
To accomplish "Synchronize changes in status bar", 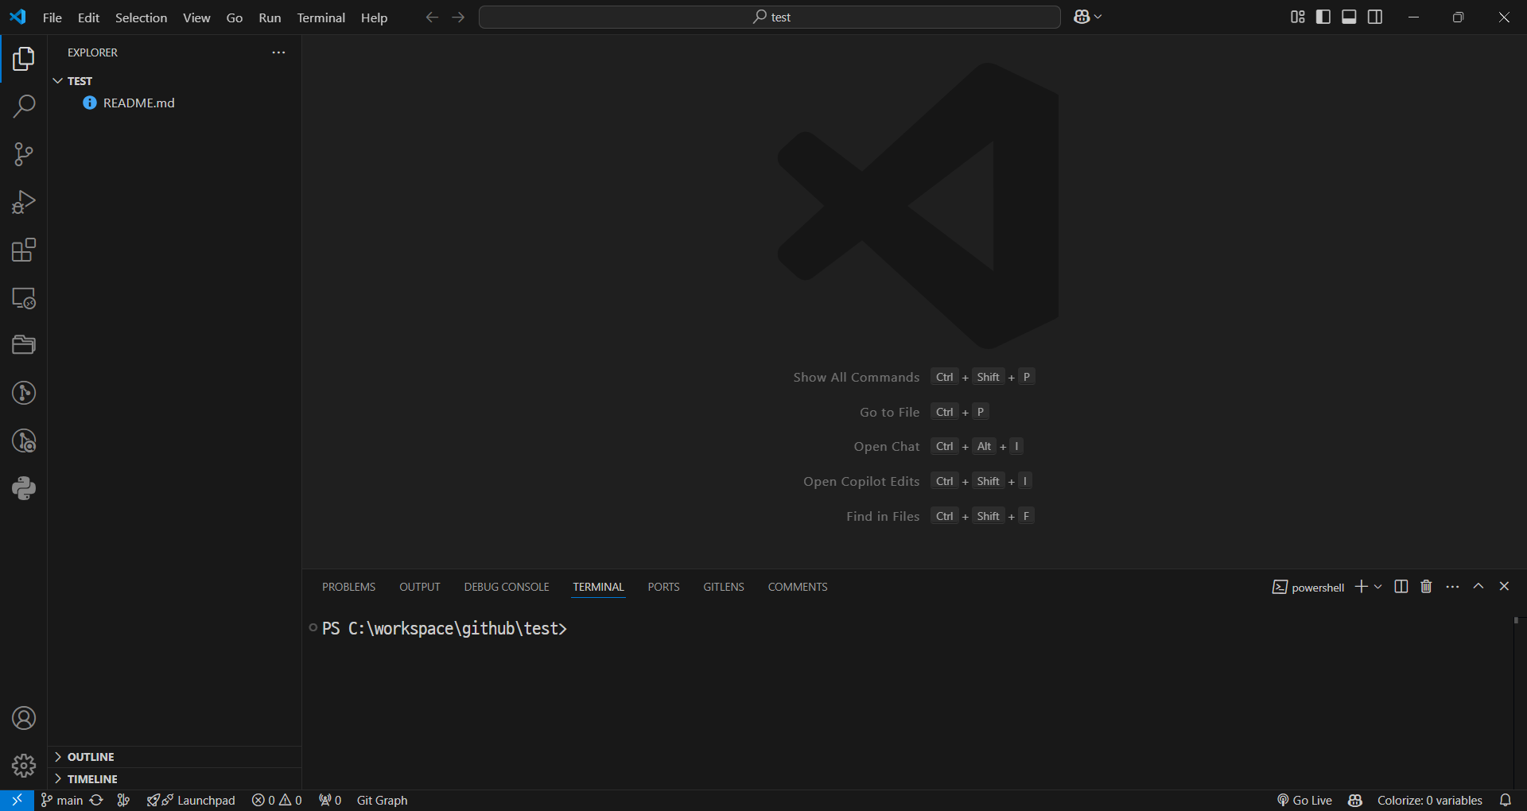I will click(96, 800).
